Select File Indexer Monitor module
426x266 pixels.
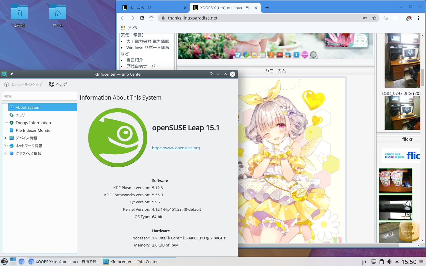[43, 130]
